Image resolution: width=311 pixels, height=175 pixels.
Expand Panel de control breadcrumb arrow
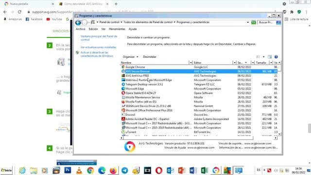tap(121, 22)
